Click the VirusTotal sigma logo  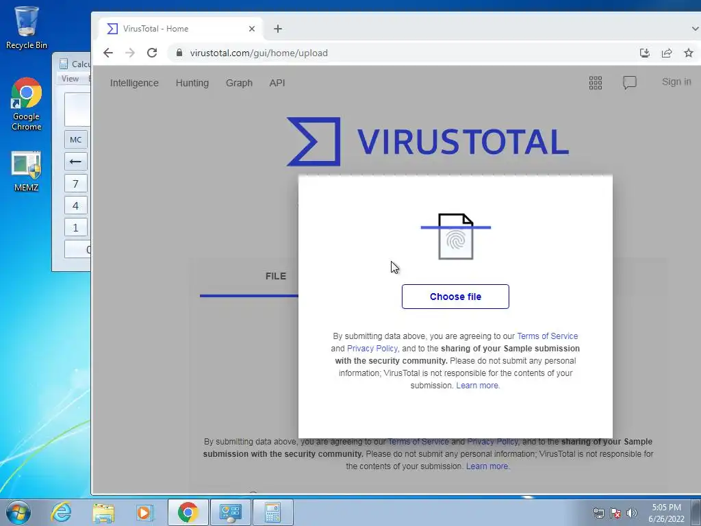[314, 141]
